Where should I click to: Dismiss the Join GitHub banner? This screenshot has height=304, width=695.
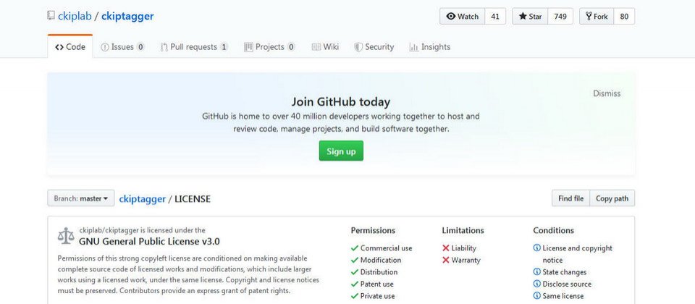(x=607, y=93)
